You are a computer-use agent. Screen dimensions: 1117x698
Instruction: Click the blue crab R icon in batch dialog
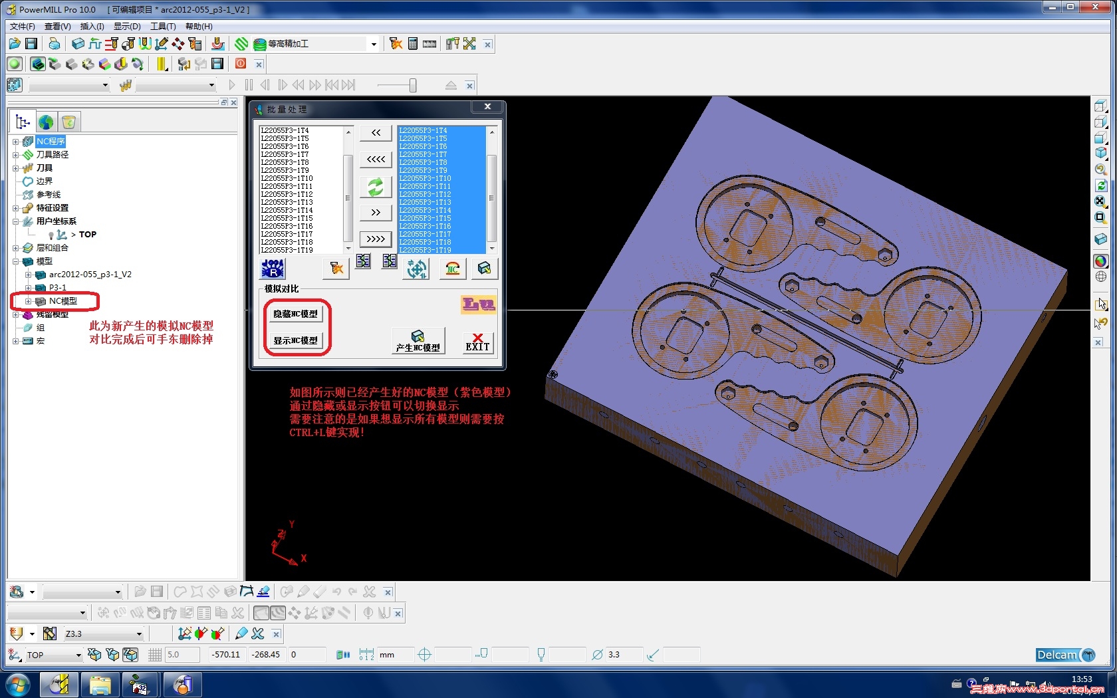point(273,269)
